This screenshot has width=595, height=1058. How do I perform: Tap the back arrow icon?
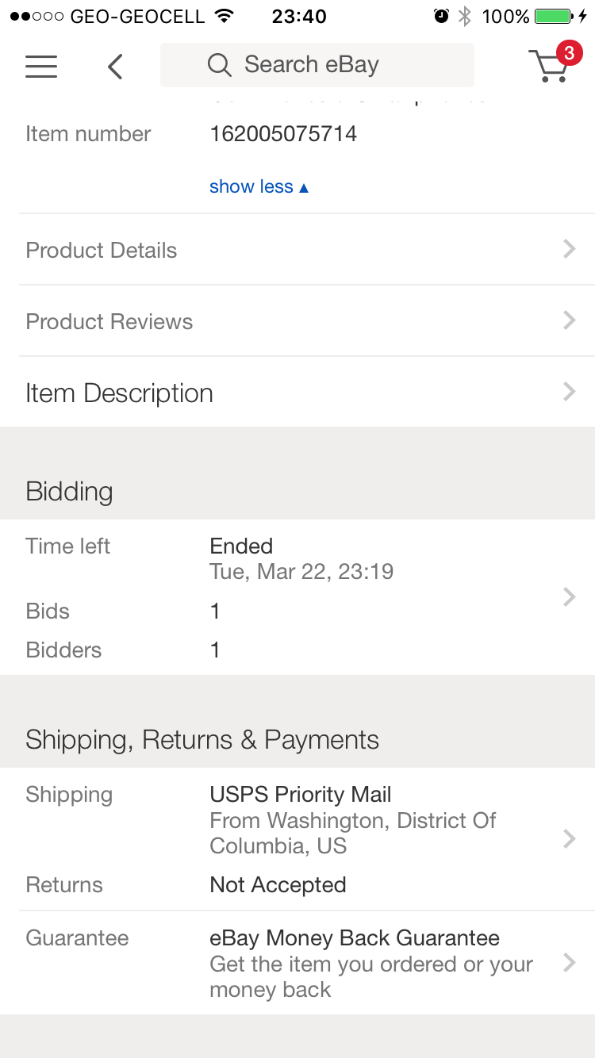116,67
